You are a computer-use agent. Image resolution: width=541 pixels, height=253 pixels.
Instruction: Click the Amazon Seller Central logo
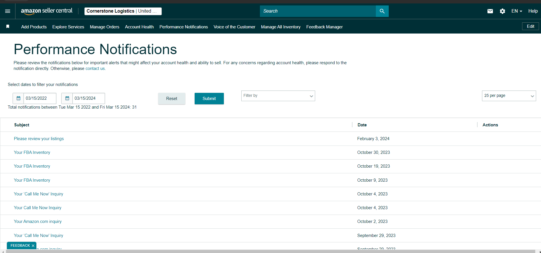(x=47, y=11)
